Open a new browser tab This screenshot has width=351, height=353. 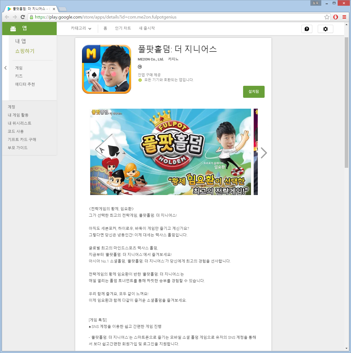[x=63, y=9]
